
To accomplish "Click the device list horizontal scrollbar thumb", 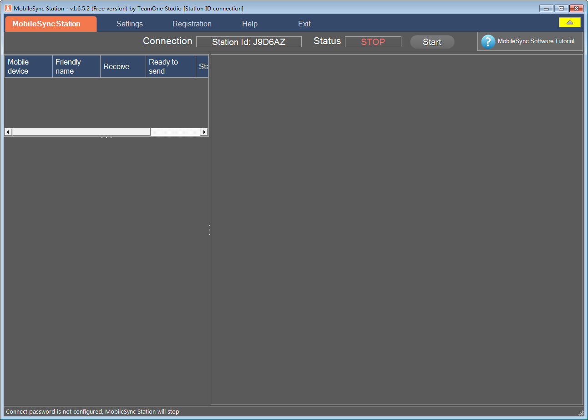I will coord(81,132).
